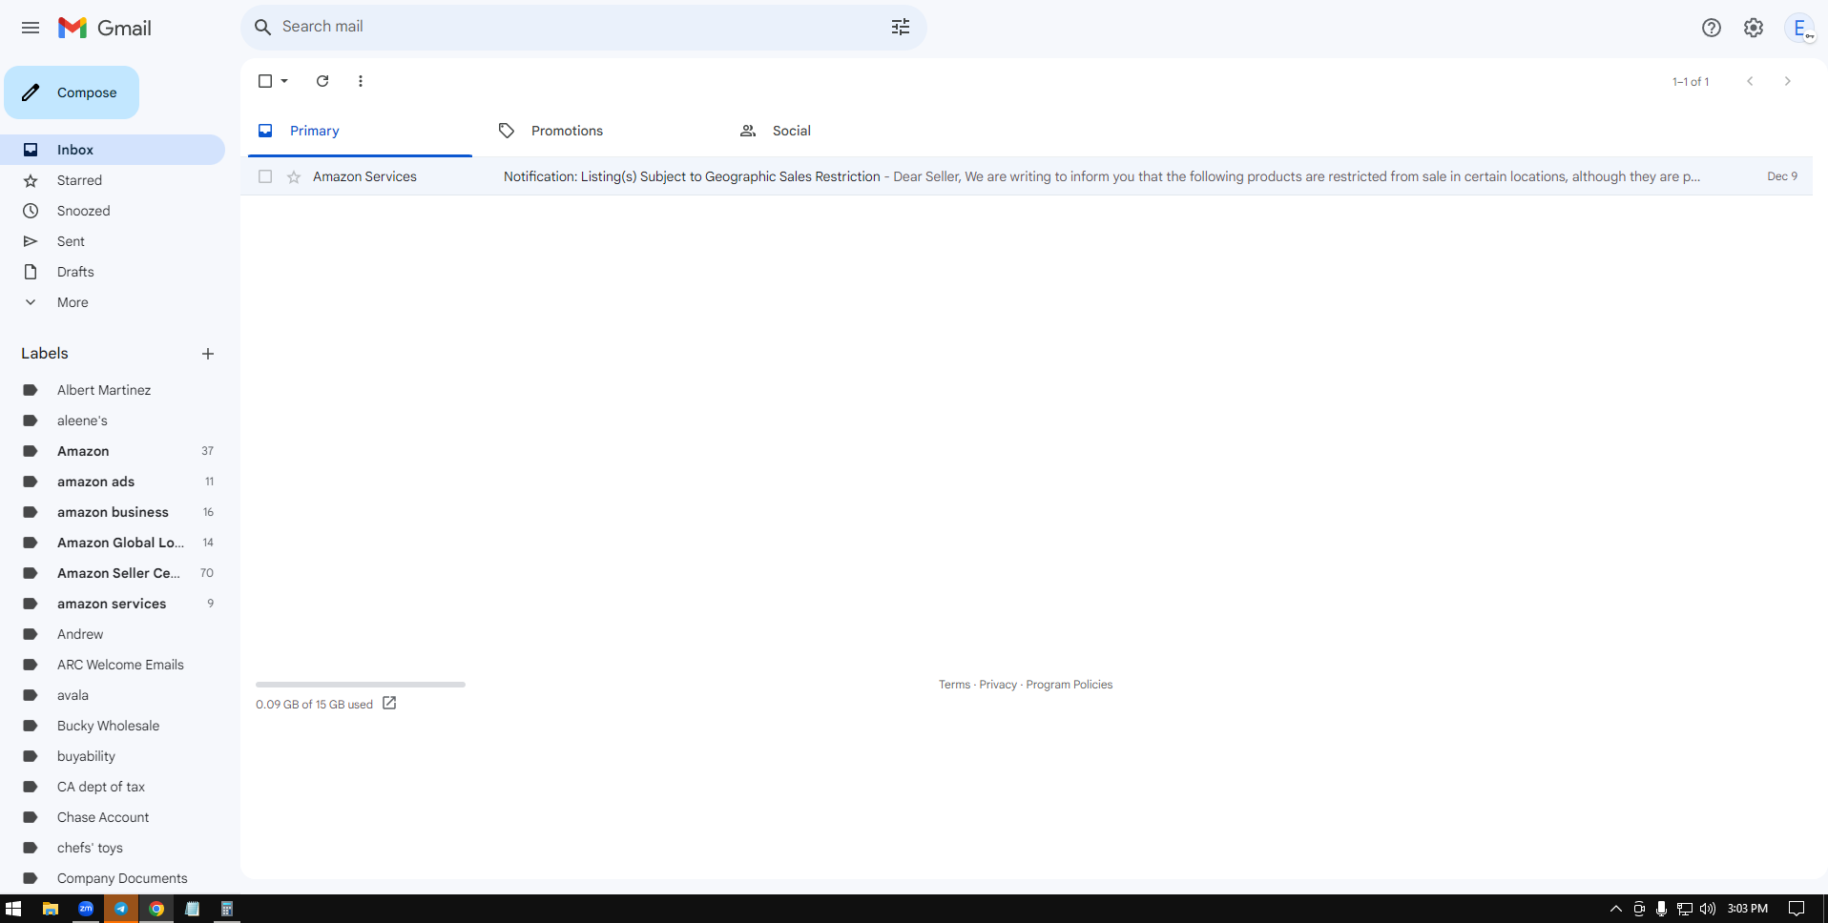The height and width of the screenshot is (923, 1828).
Task: Click the 0.09 GB of 15 GB used text
Action: pos(314,705)
